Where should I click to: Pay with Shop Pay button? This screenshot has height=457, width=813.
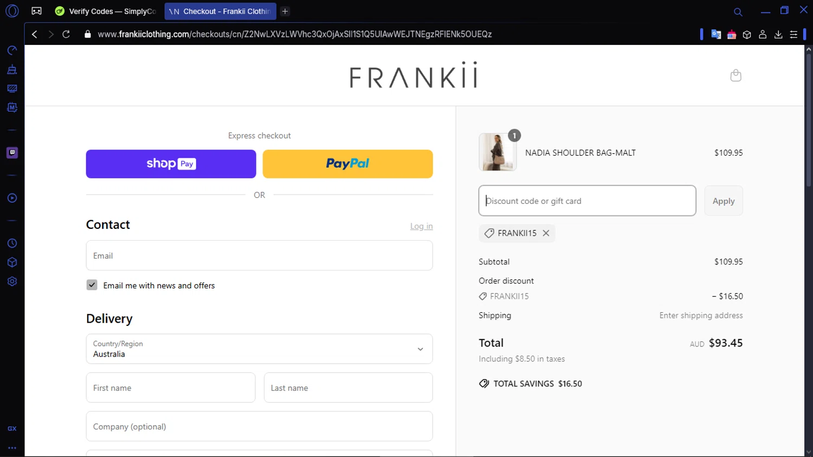pyautogui.click(x=171, y=164)
